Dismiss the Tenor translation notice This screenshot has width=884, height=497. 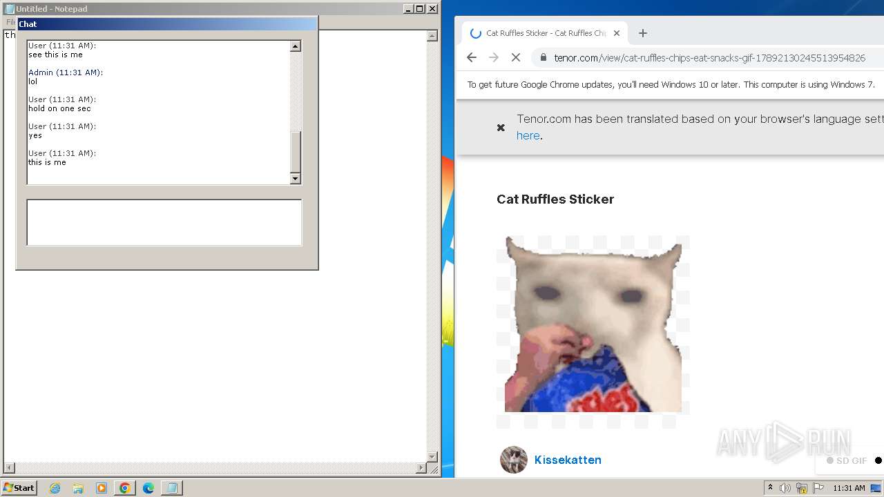pyautogui.click(x=501, y=128)
